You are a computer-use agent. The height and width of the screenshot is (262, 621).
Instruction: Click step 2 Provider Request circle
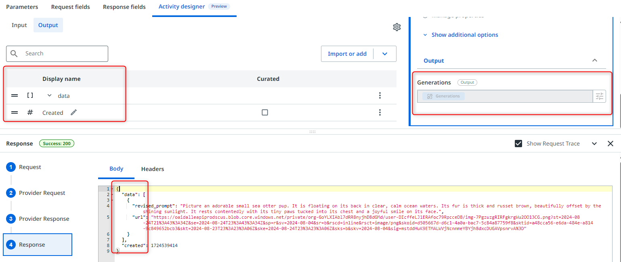coord(11,193)
